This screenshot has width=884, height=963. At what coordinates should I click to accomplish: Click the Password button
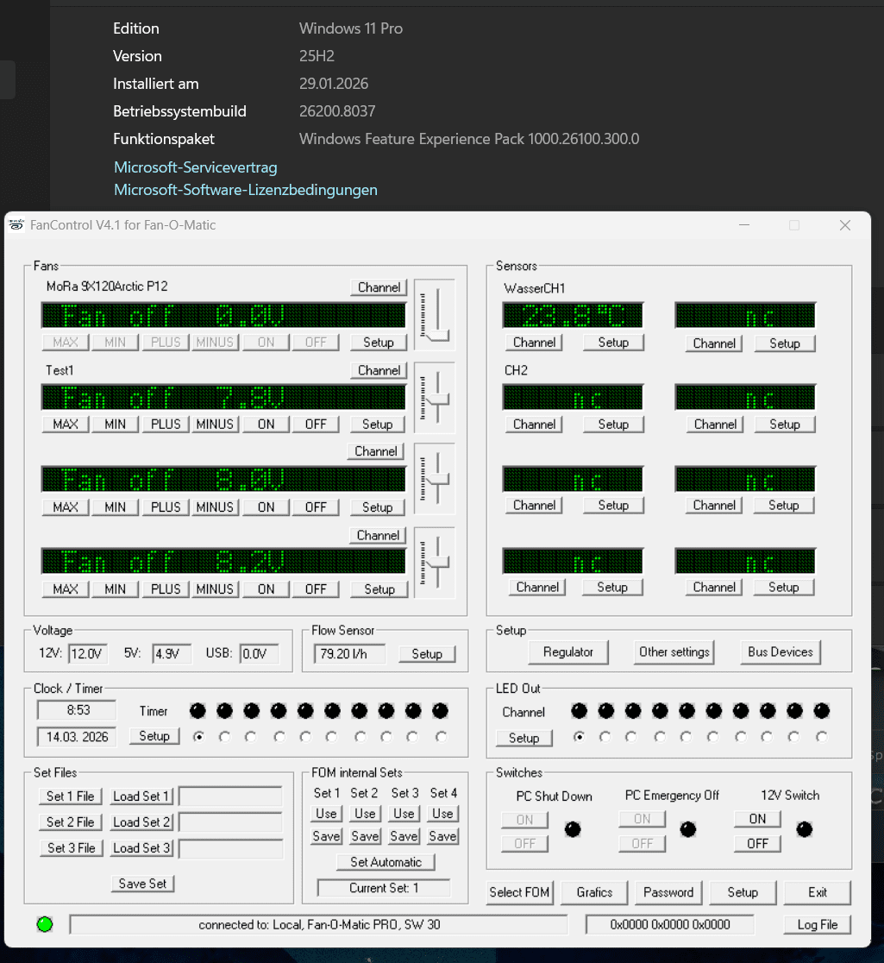click(668, 891)
